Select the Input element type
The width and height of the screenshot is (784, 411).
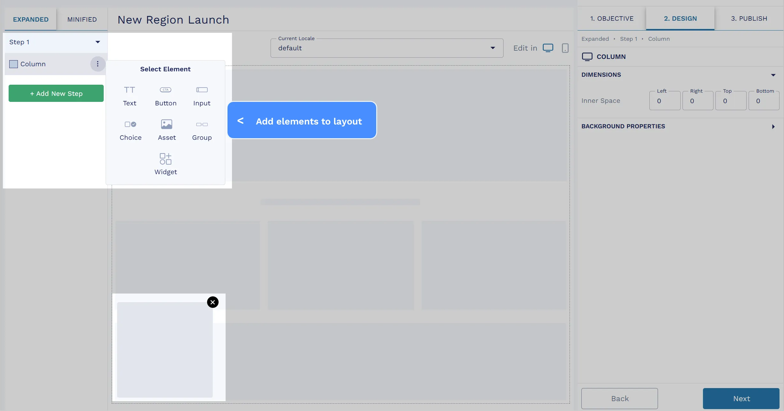pos(201,95)
